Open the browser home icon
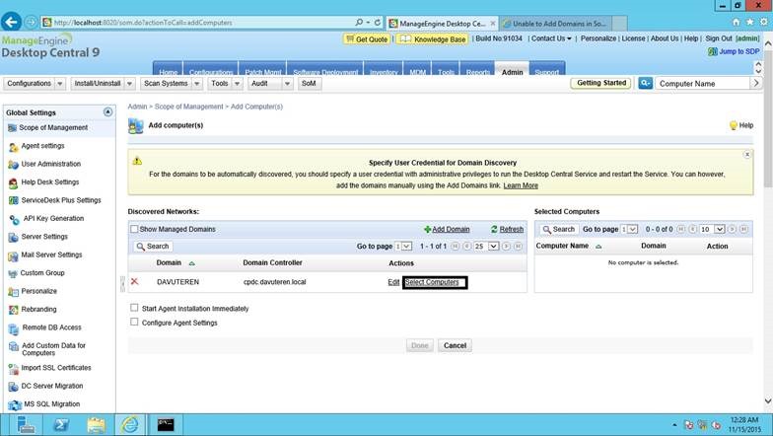Viewport: 773px width, 436px height. coord(736,22)
